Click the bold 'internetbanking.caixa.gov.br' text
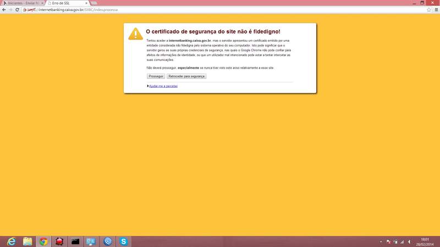Image resolution: width=440 pixels, height=247 pixels. point(190,41)
